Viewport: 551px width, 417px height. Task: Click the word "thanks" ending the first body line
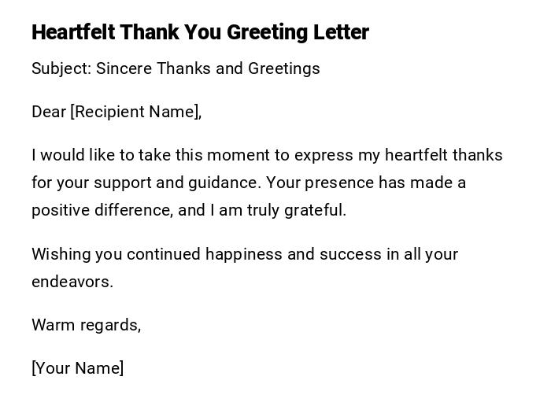click(478, 155)
